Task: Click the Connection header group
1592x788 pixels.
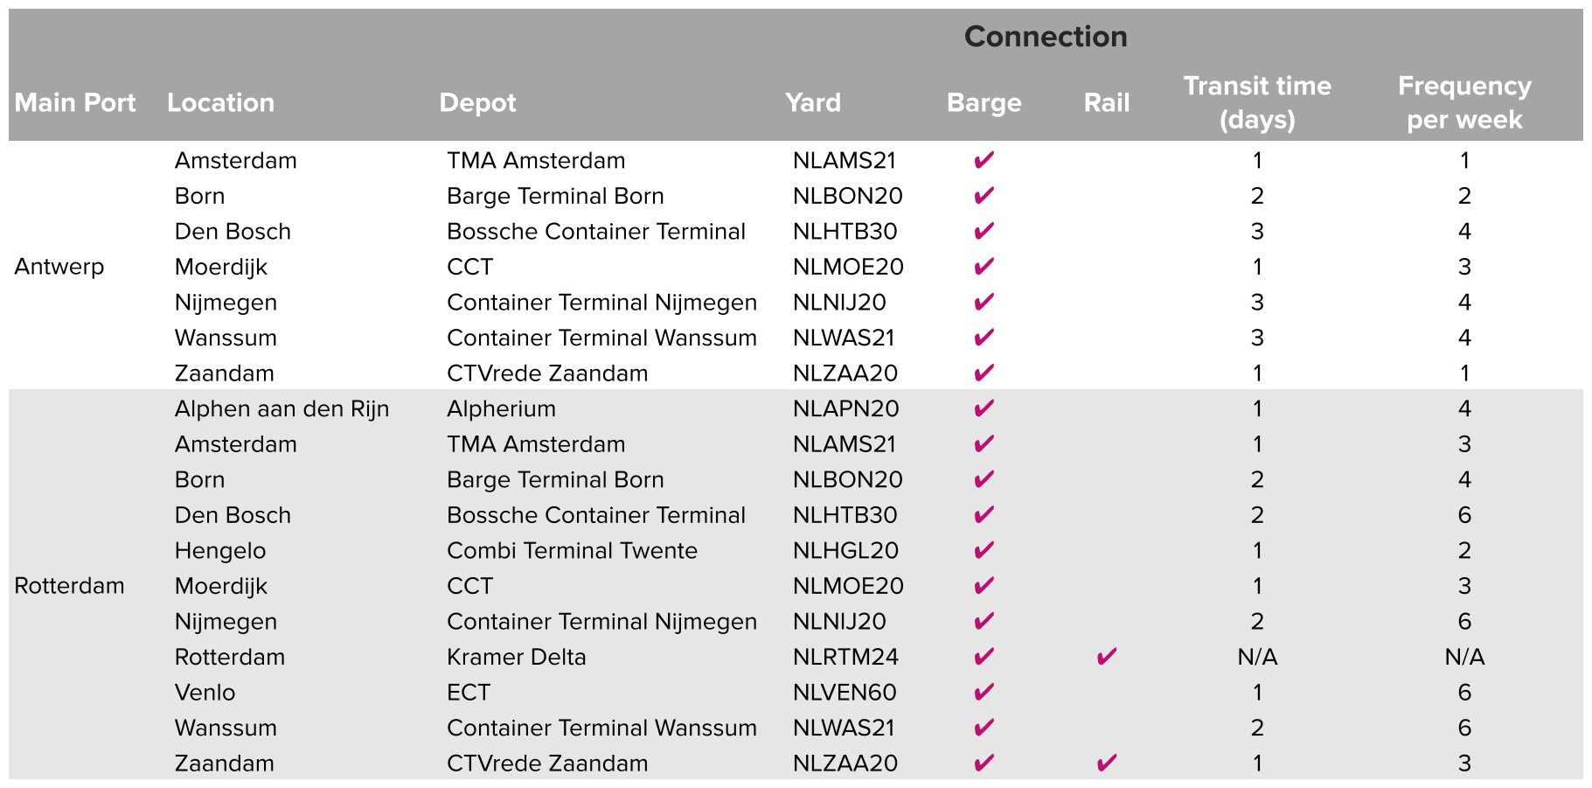Action: [x=1046, y=37]
